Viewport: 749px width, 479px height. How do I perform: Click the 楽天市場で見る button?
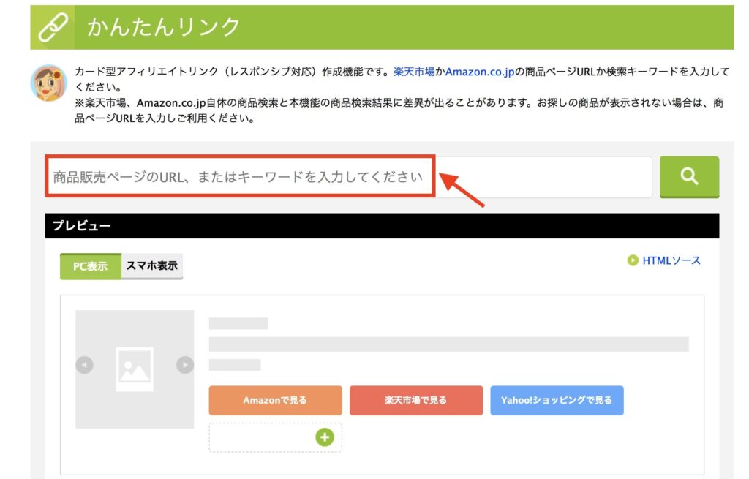pyautogui.click(x=416, y=400)
